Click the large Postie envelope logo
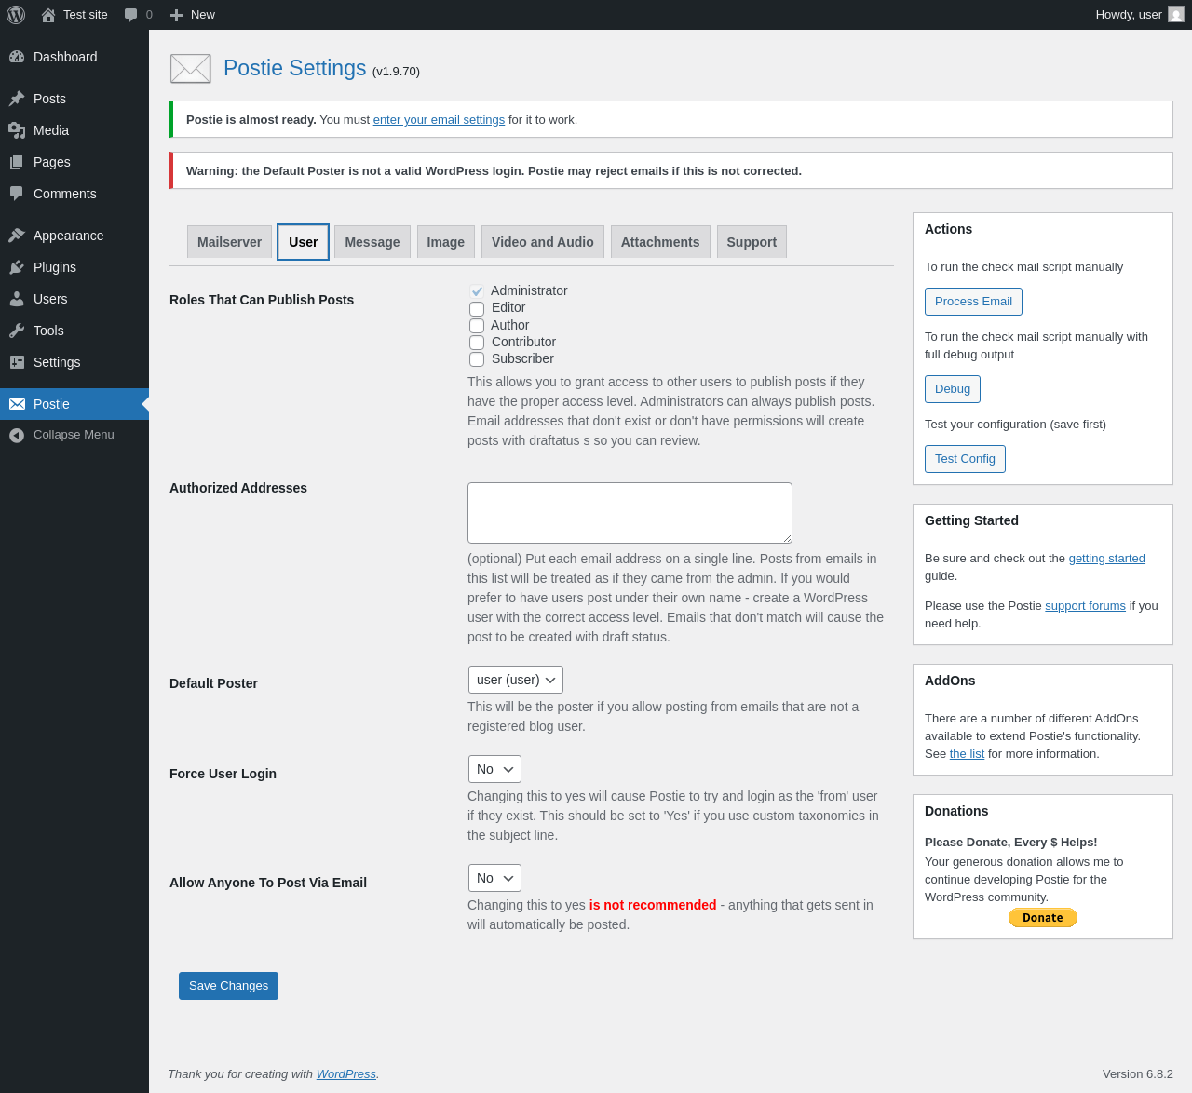The height and width of the screenshot is (1093, 1192). click(191, 68)
